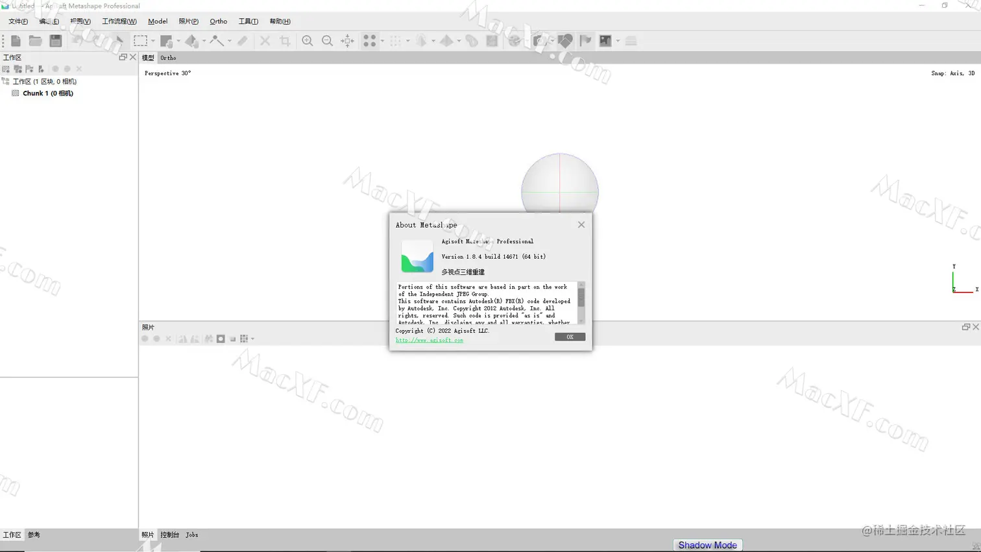Switch to the Ortho view tab

point(168,58)
